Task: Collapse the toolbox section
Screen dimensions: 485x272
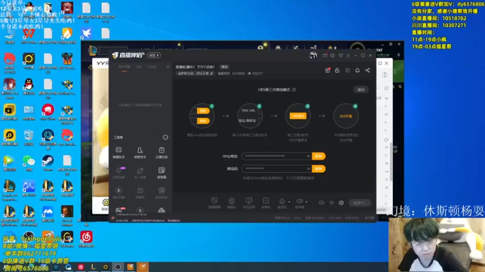Action: [166, 137]
